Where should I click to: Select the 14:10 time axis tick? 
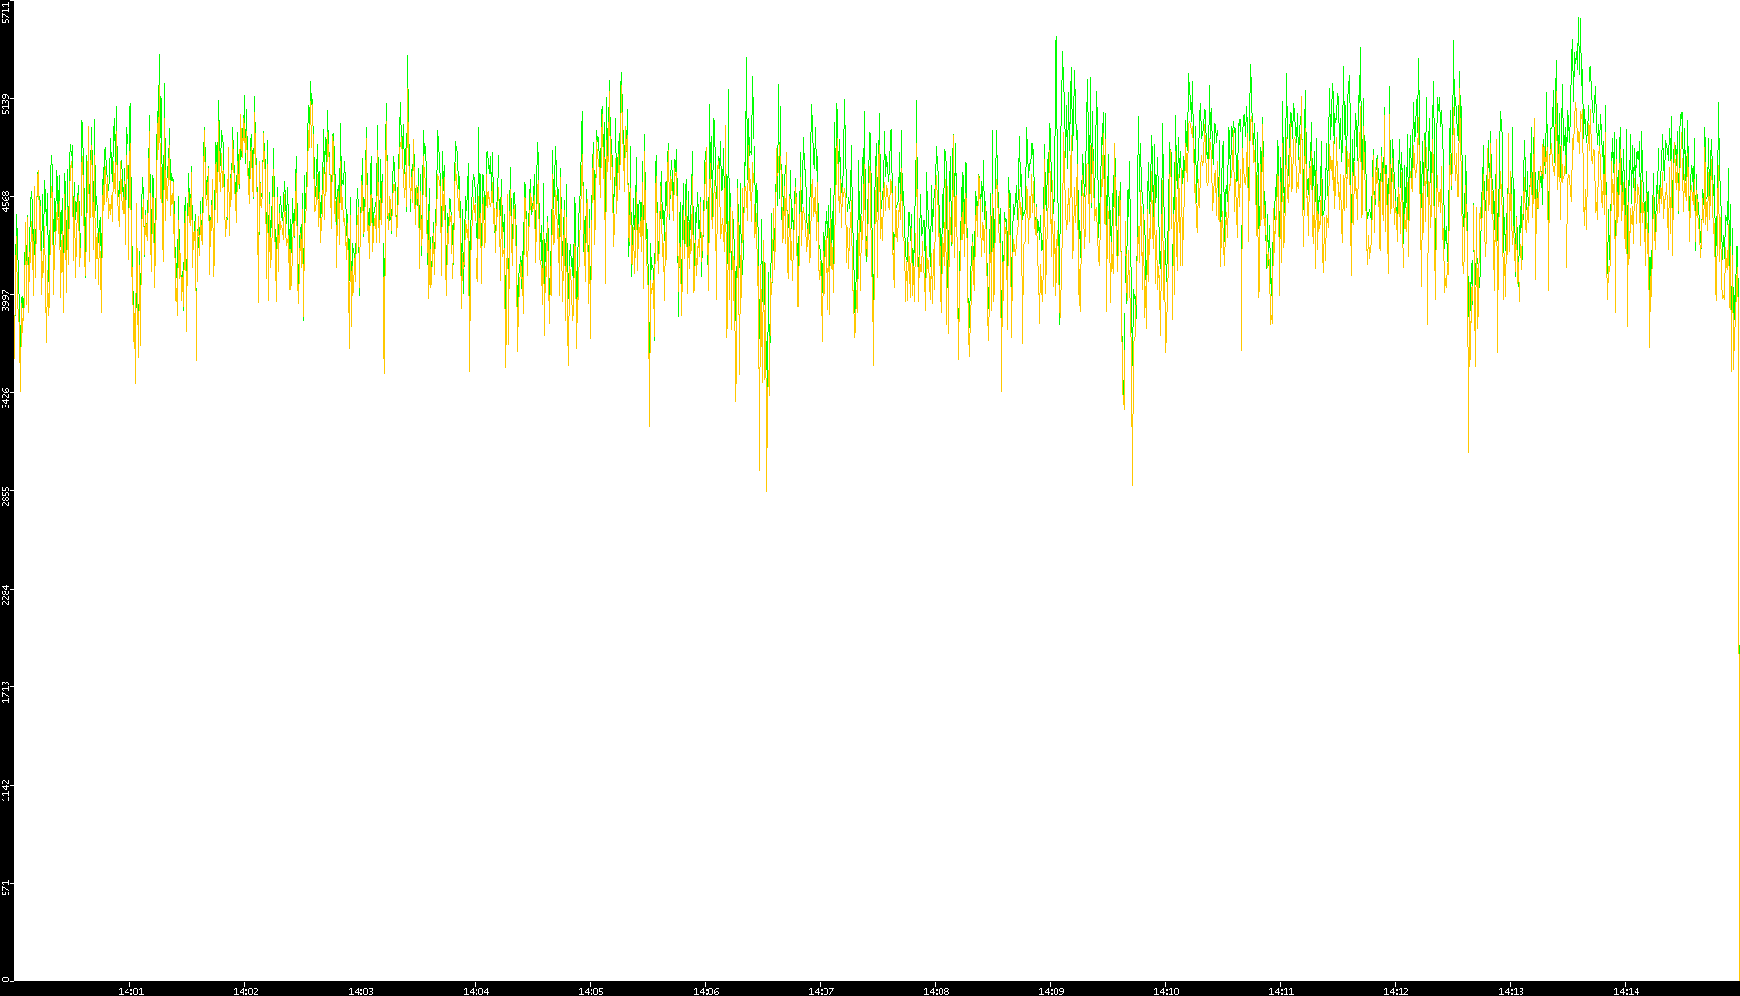tap(1166, 990)
